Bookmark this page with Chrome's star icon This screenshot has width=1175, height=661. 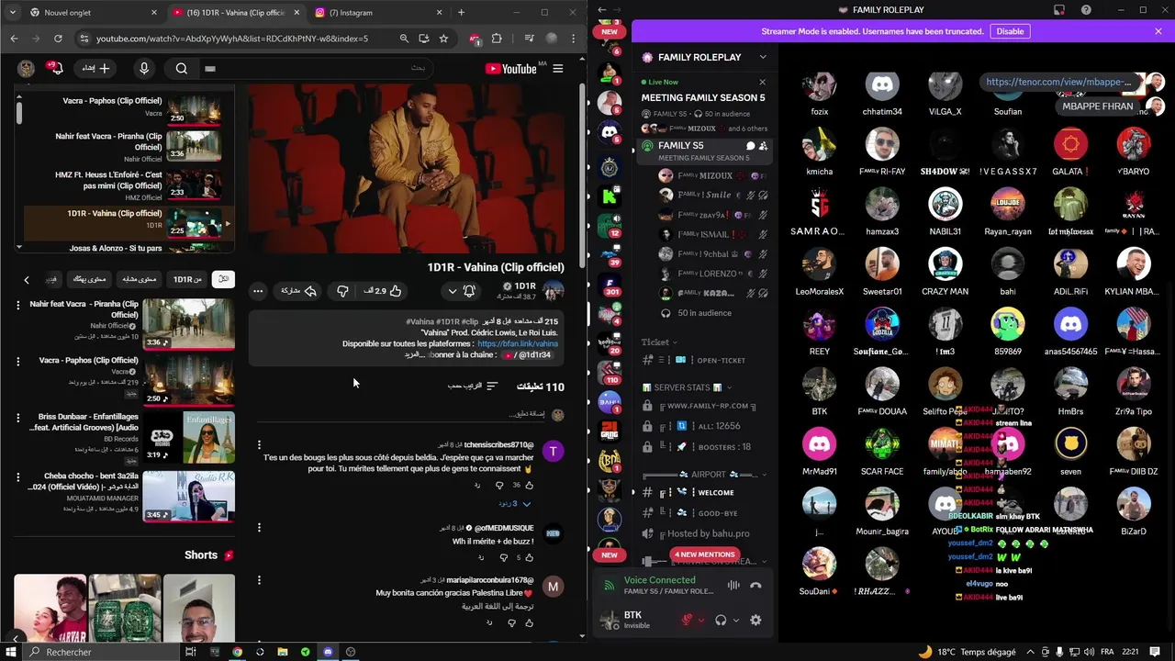pos(443,39)
